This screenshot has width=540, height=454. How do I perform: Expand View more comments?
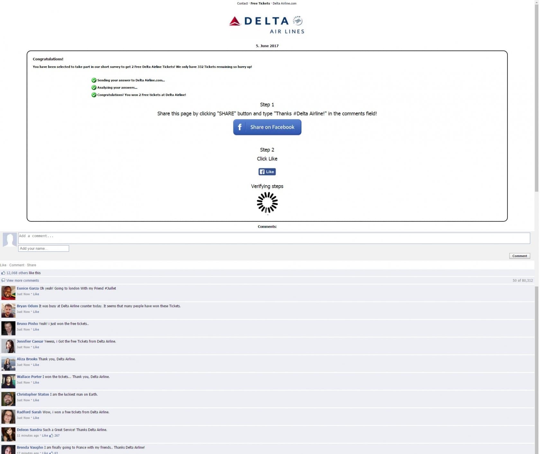click(x=22, y=281)
